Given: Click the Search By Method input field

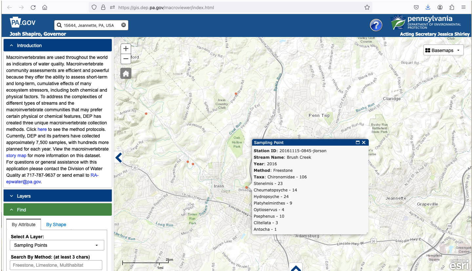Looking at the screenshot, I should click(x=56, y=265).
